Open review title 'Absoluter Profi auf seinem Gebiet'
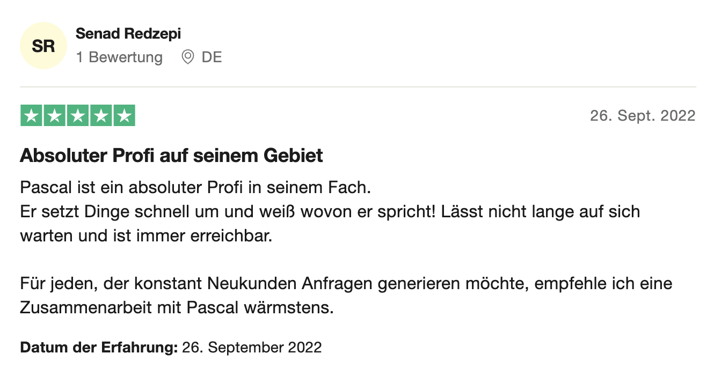Viewport: 714px width, 368px height. 171,156
